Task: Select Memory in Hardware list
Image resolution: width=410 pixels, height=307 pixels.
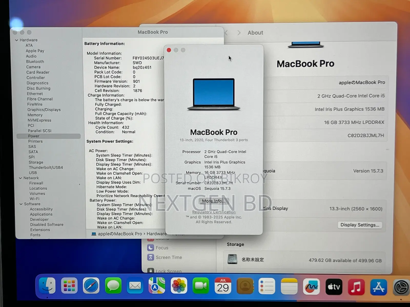Action: 35,115
